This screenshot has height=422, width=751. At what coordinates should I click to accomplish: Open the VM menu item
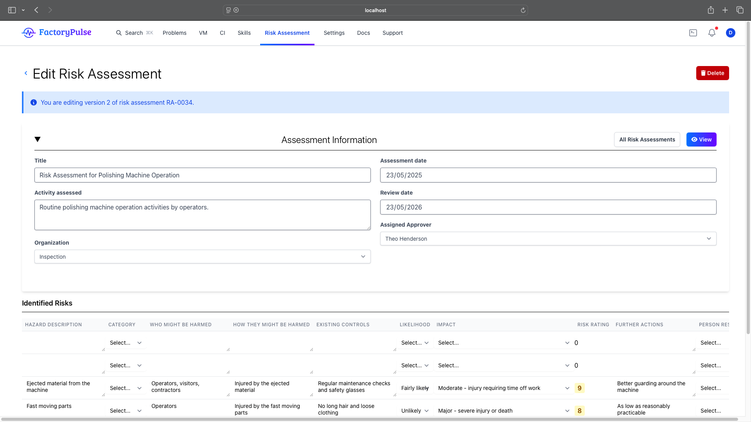[203, 33]
